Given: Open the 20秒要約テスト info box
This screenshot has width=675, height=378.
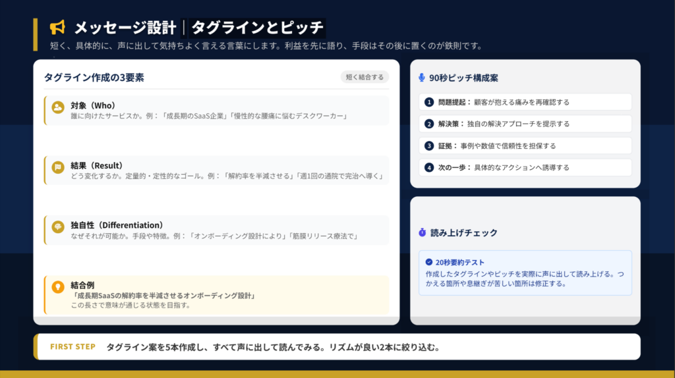Looking at the screenshot, I should tap(525, 273).
